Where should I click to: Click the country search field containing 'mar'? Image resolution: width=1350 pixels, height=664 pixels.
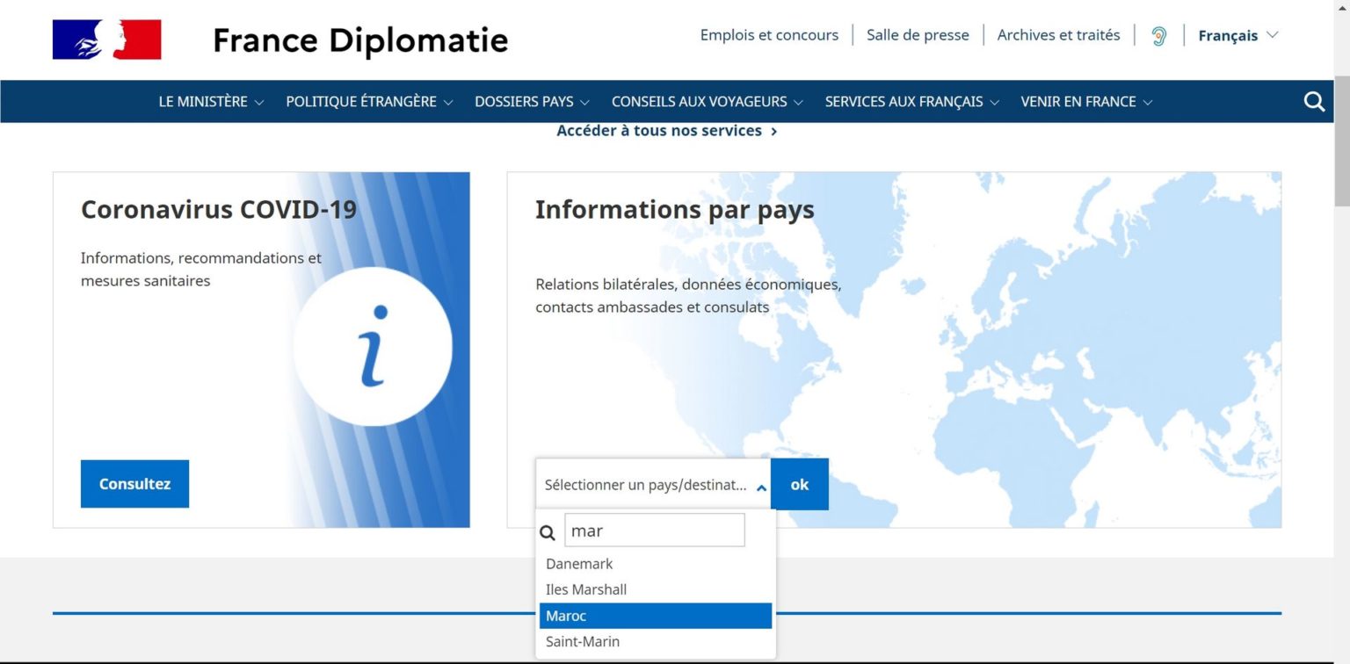coord(654,530)
